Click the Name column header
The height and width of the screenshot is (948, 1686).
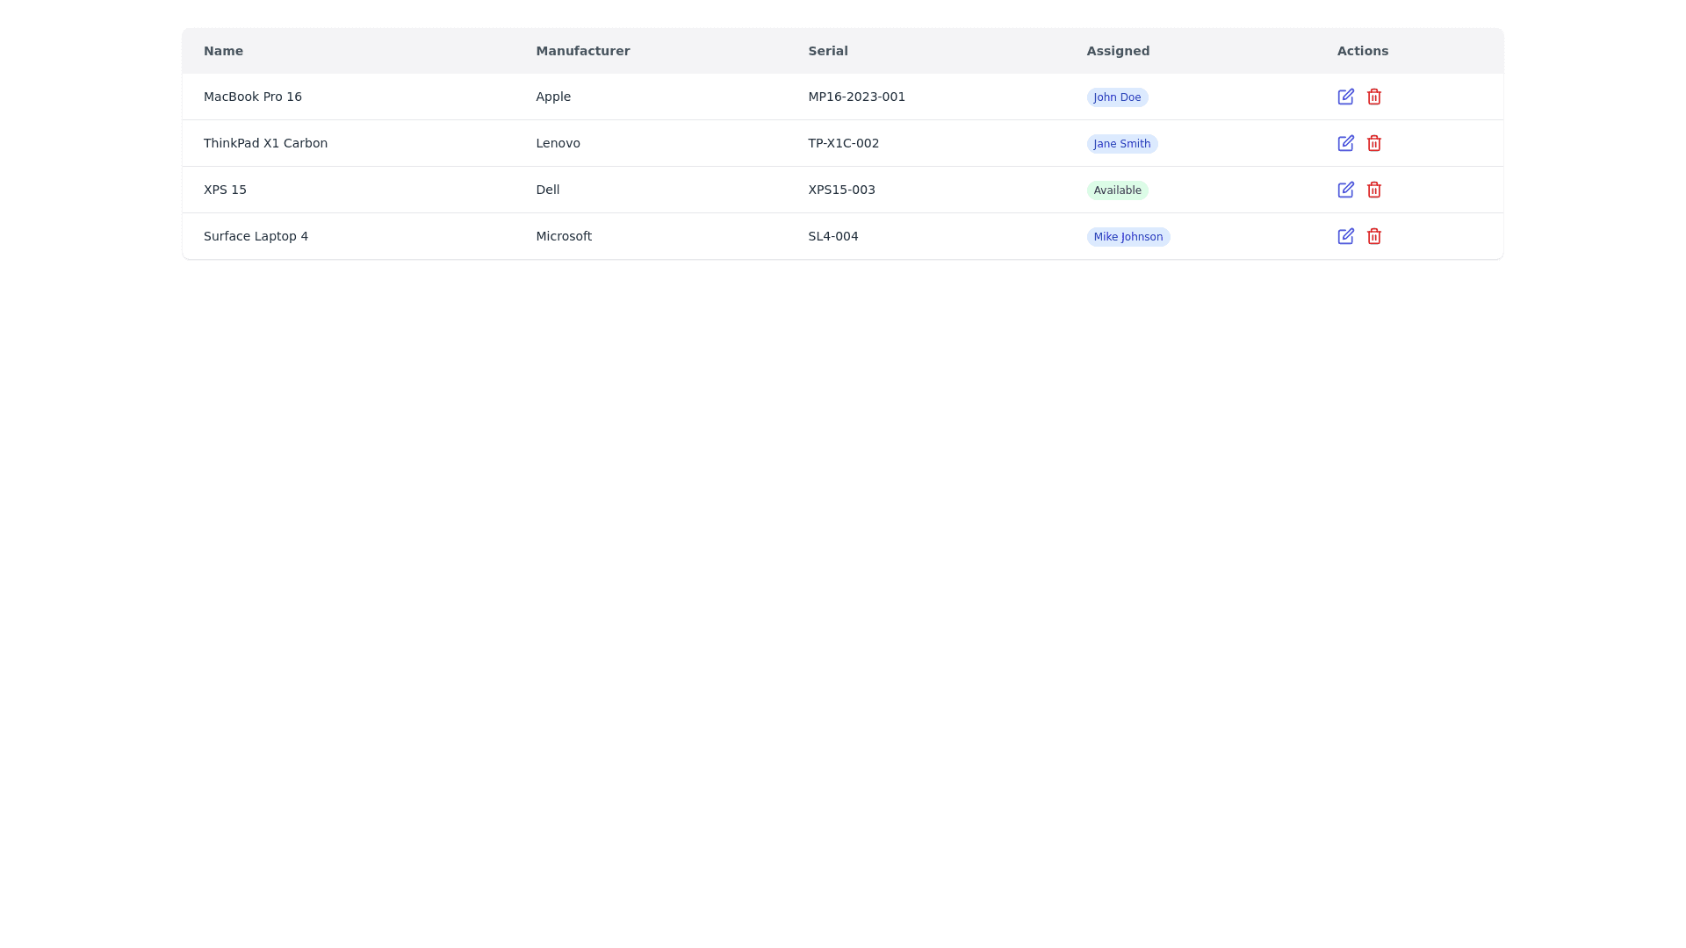coord(223,51)
